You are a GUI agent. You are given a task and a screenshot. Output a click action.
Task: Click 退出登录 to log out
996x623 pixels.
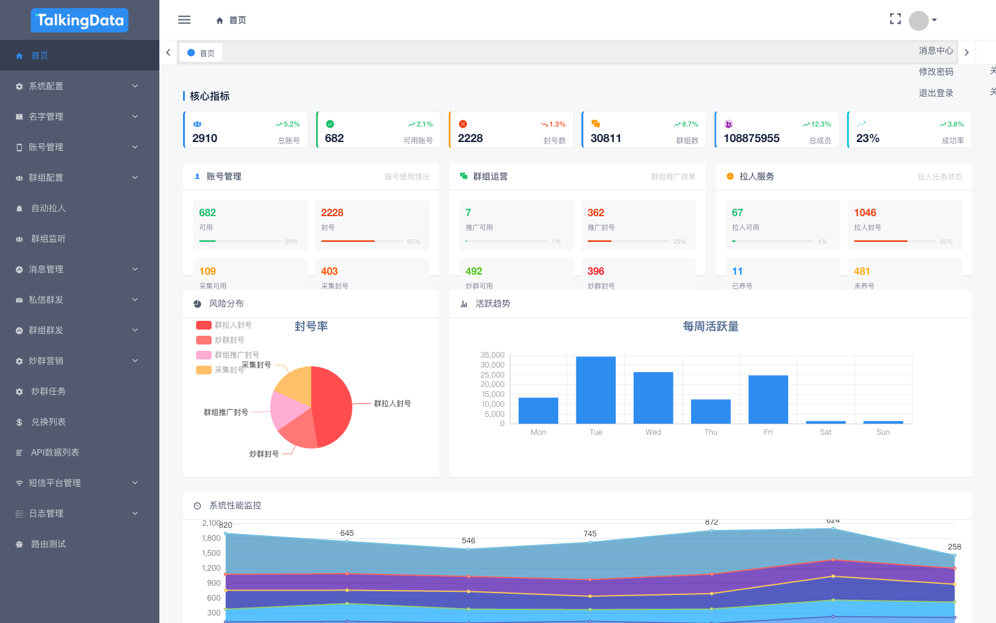coord(936,93)
